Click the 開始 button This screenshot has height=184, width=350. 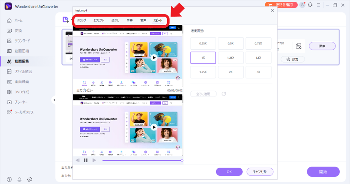click(323, 172)
